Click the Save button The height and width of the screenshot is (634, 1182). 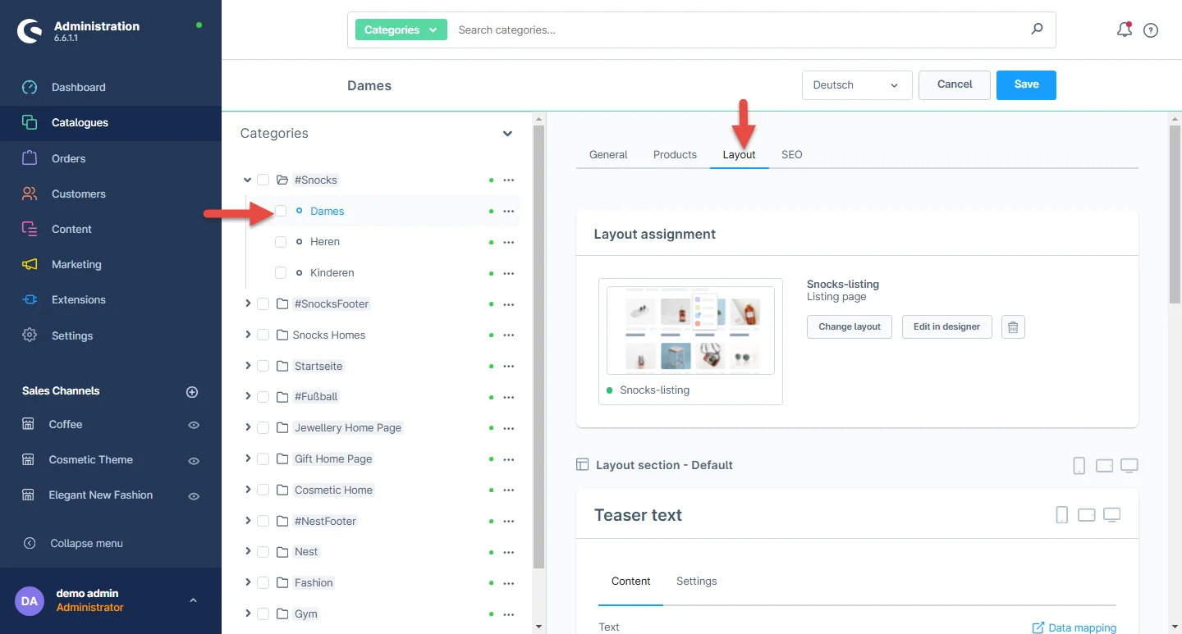click(1026, 85)
